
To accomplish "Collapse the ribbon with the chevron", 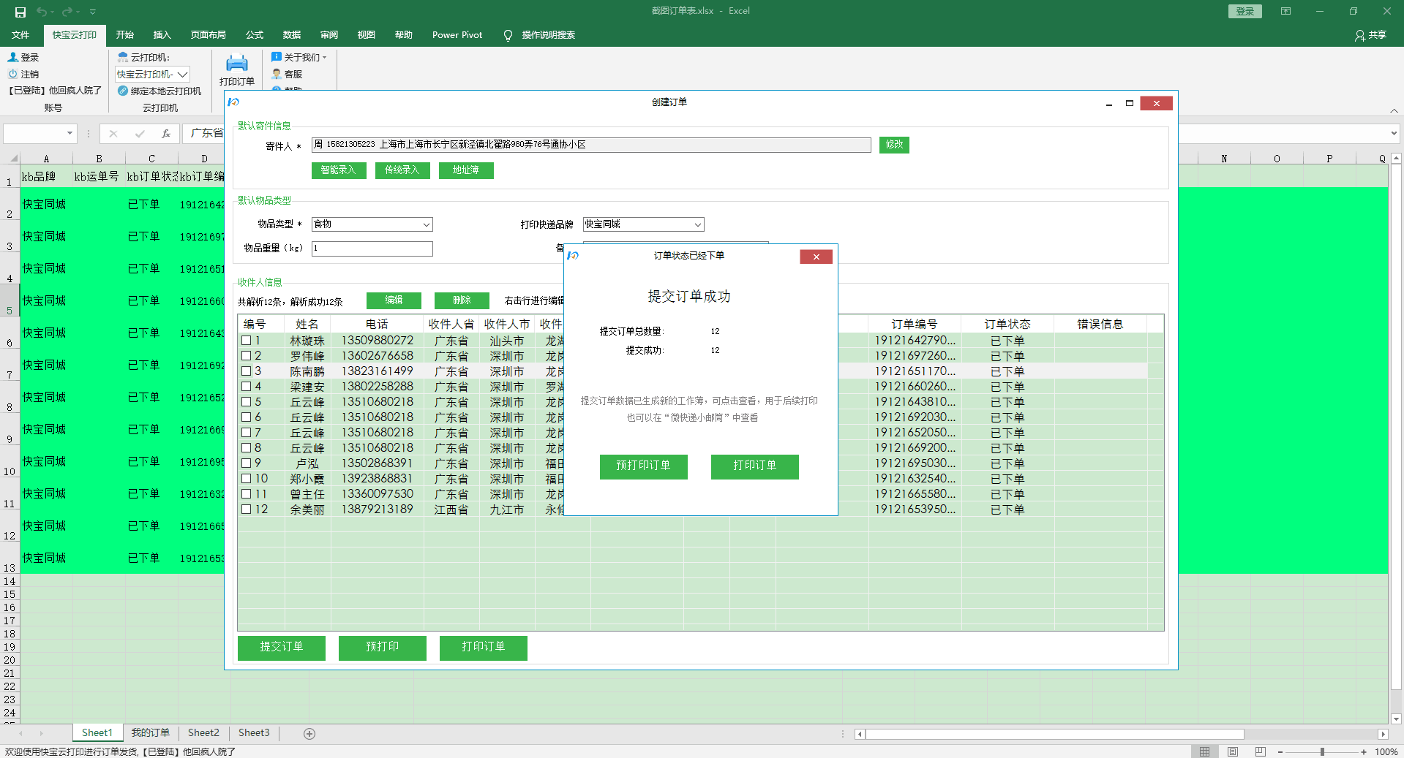I will [x=1394, y=110].
